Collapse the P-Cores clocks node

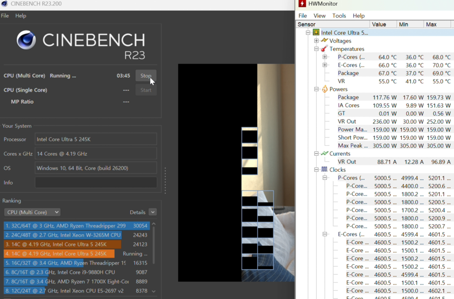[x=325, y=178]
